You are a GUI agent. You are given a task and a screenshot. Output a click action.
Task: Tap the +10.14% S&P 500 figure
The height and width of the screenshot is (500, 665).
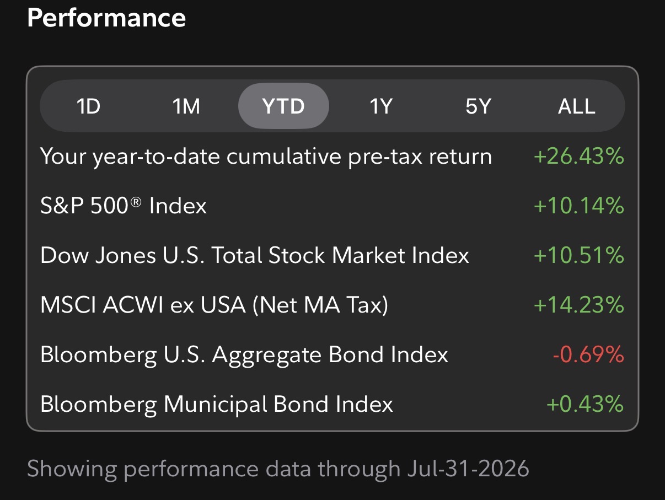579,206
